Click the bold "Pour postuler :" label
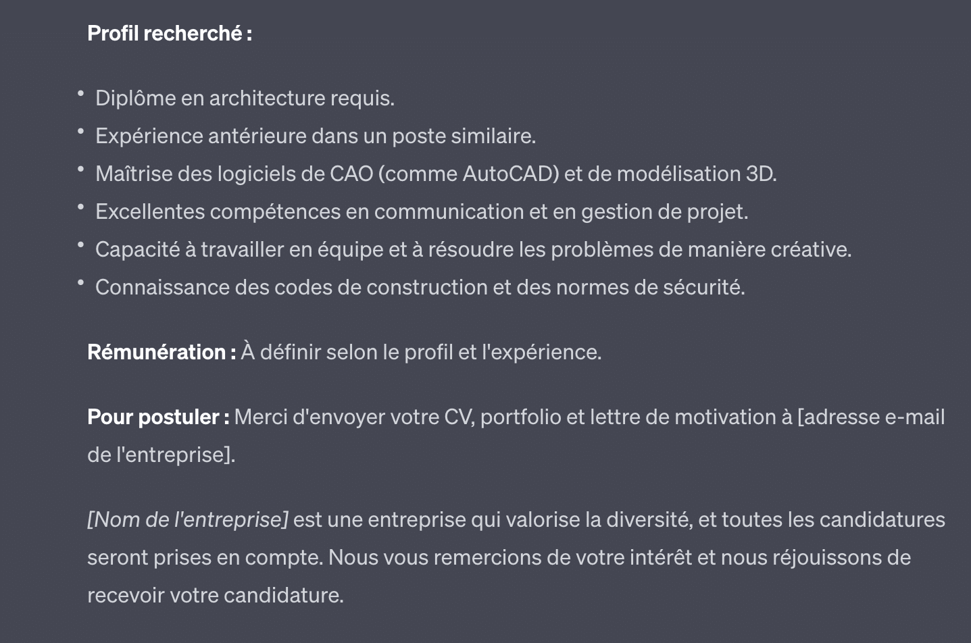The image size is (971, 643). pyautogui.click(x=158, y=417)
